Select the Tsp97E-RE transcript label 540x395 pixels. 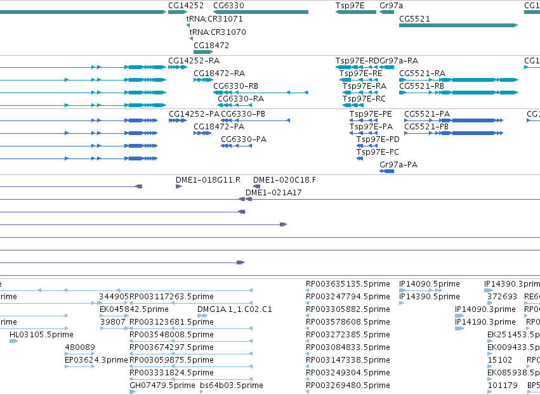pyautogui.click(x=360, y=74)
